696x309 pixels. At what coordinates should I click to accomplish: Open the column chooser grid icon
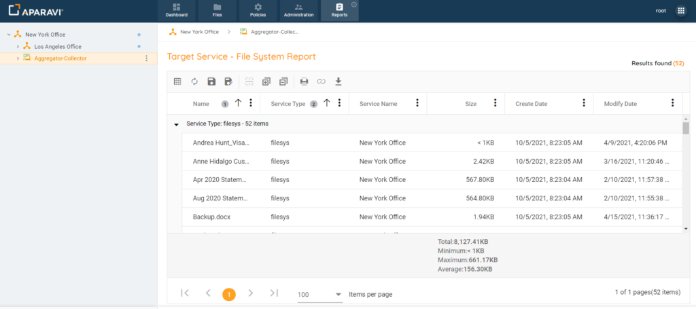(177, 81)
